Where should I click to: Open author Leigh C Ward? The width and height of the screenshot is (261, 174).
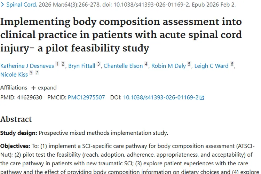tap(212, 66)
